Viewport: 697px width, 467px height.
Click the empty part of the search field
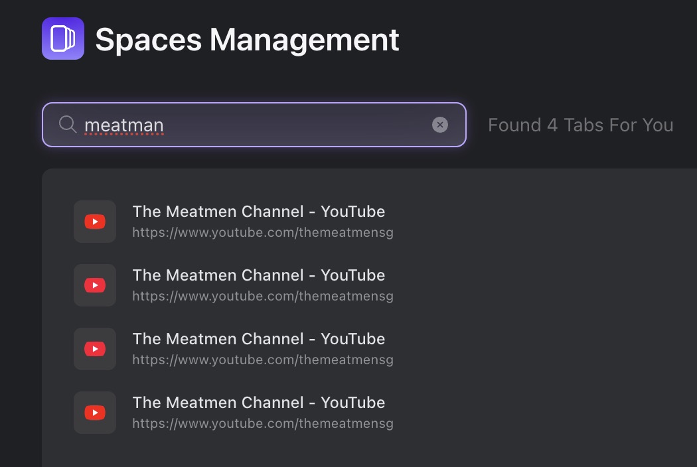pos(299,125)
